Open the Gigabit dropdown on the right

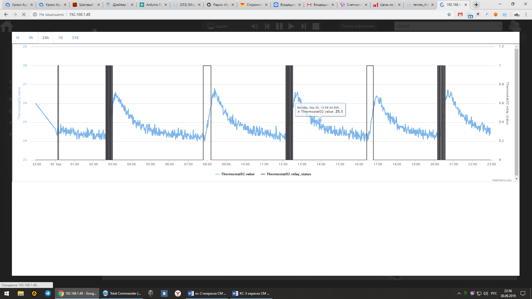[x=448, y=26]
